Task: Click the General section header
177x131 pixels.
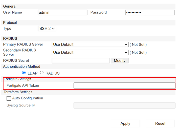Action: click(x=10, y=6)
